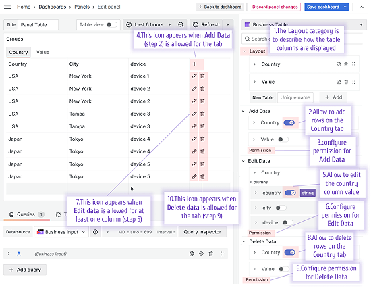Toggle Delete Data Value switch
The height and width of the screenshot is (288, 371).
point(284,269)
